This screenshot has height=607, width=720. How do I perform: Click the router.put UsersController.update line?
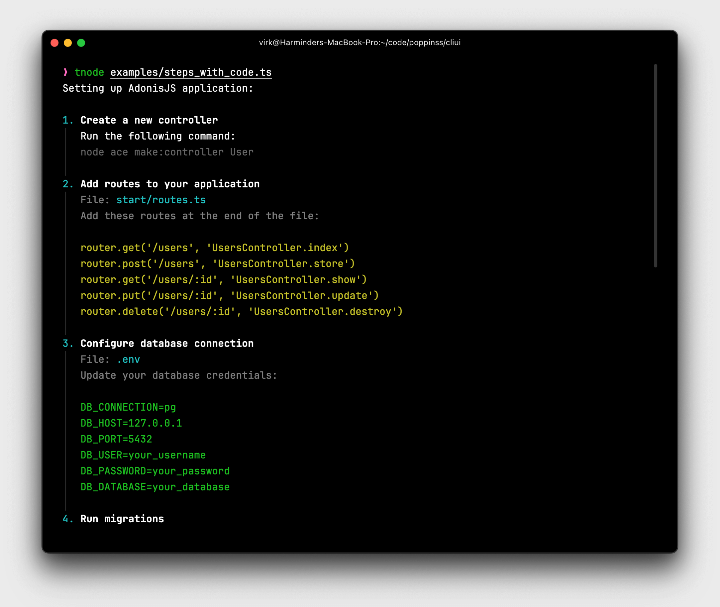tap(230, 296)
